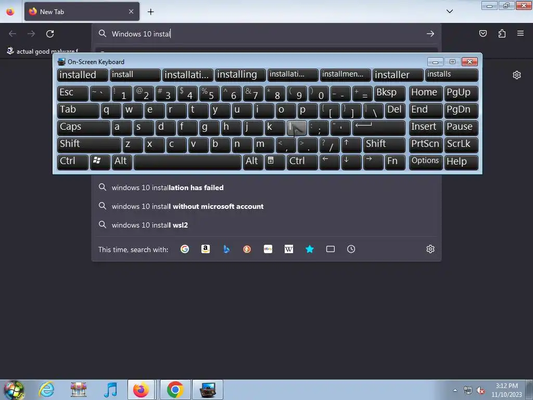This screenshot has height=400, width=533.
Task: Toggle the left Ctrl key
Action: pos(73,161)
